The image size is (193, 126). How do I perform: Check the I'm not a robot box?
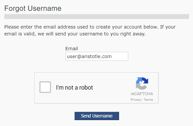point(45,87)
